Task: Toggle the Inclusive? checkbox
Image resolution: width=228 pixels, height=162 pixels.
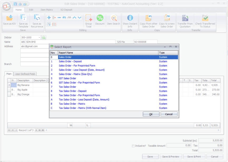Action: [x=133, y=146]
